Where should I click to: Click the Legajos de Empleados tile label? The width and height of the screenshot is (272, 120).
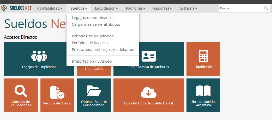[39, 67]
